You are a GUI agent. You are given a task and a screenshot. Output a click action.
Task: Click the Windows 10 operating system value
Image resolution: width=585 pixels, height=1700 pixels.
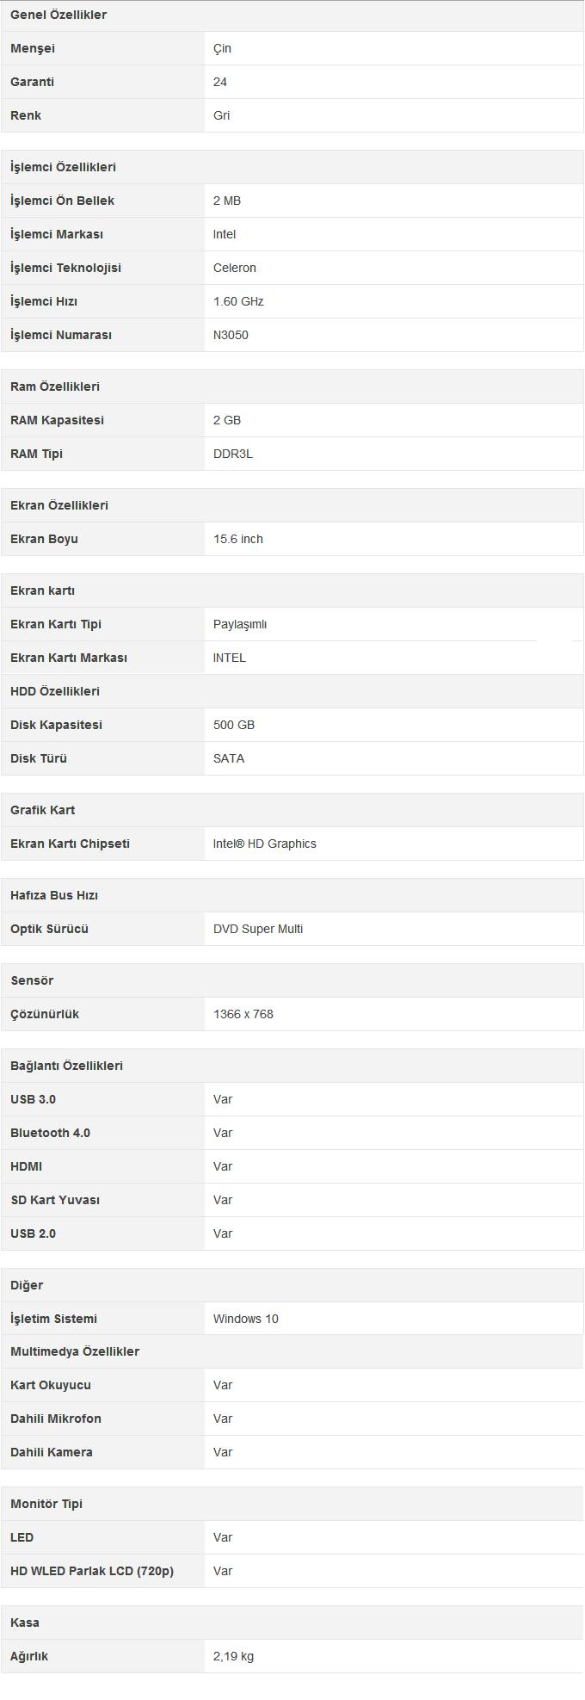click(246, 1319)
